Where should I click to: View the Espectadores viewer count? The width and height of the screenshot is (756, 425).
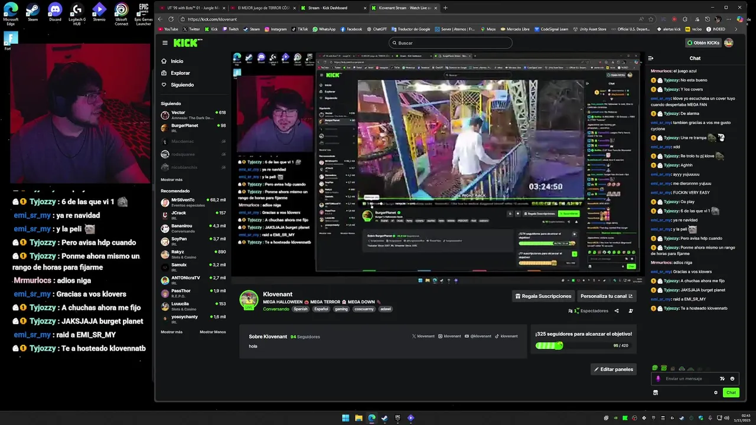point(588,311)
